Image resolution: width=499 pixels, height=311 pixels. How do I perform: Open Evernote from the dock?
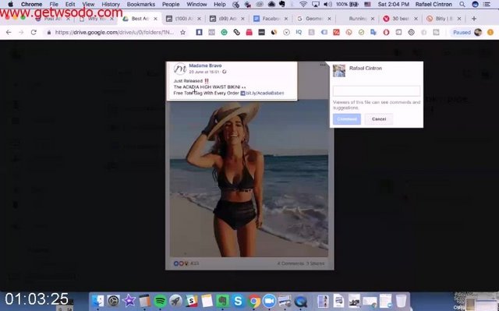[222, 301]
